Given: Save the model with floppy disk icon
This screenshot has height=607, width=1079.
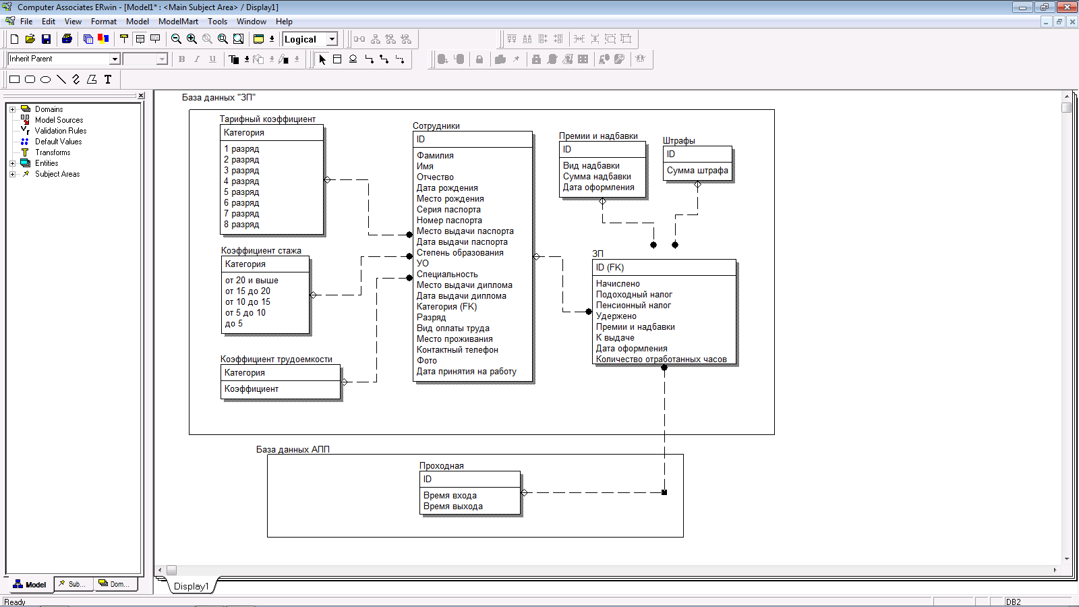Looking at the screenshot, I should tap(46, 39).
